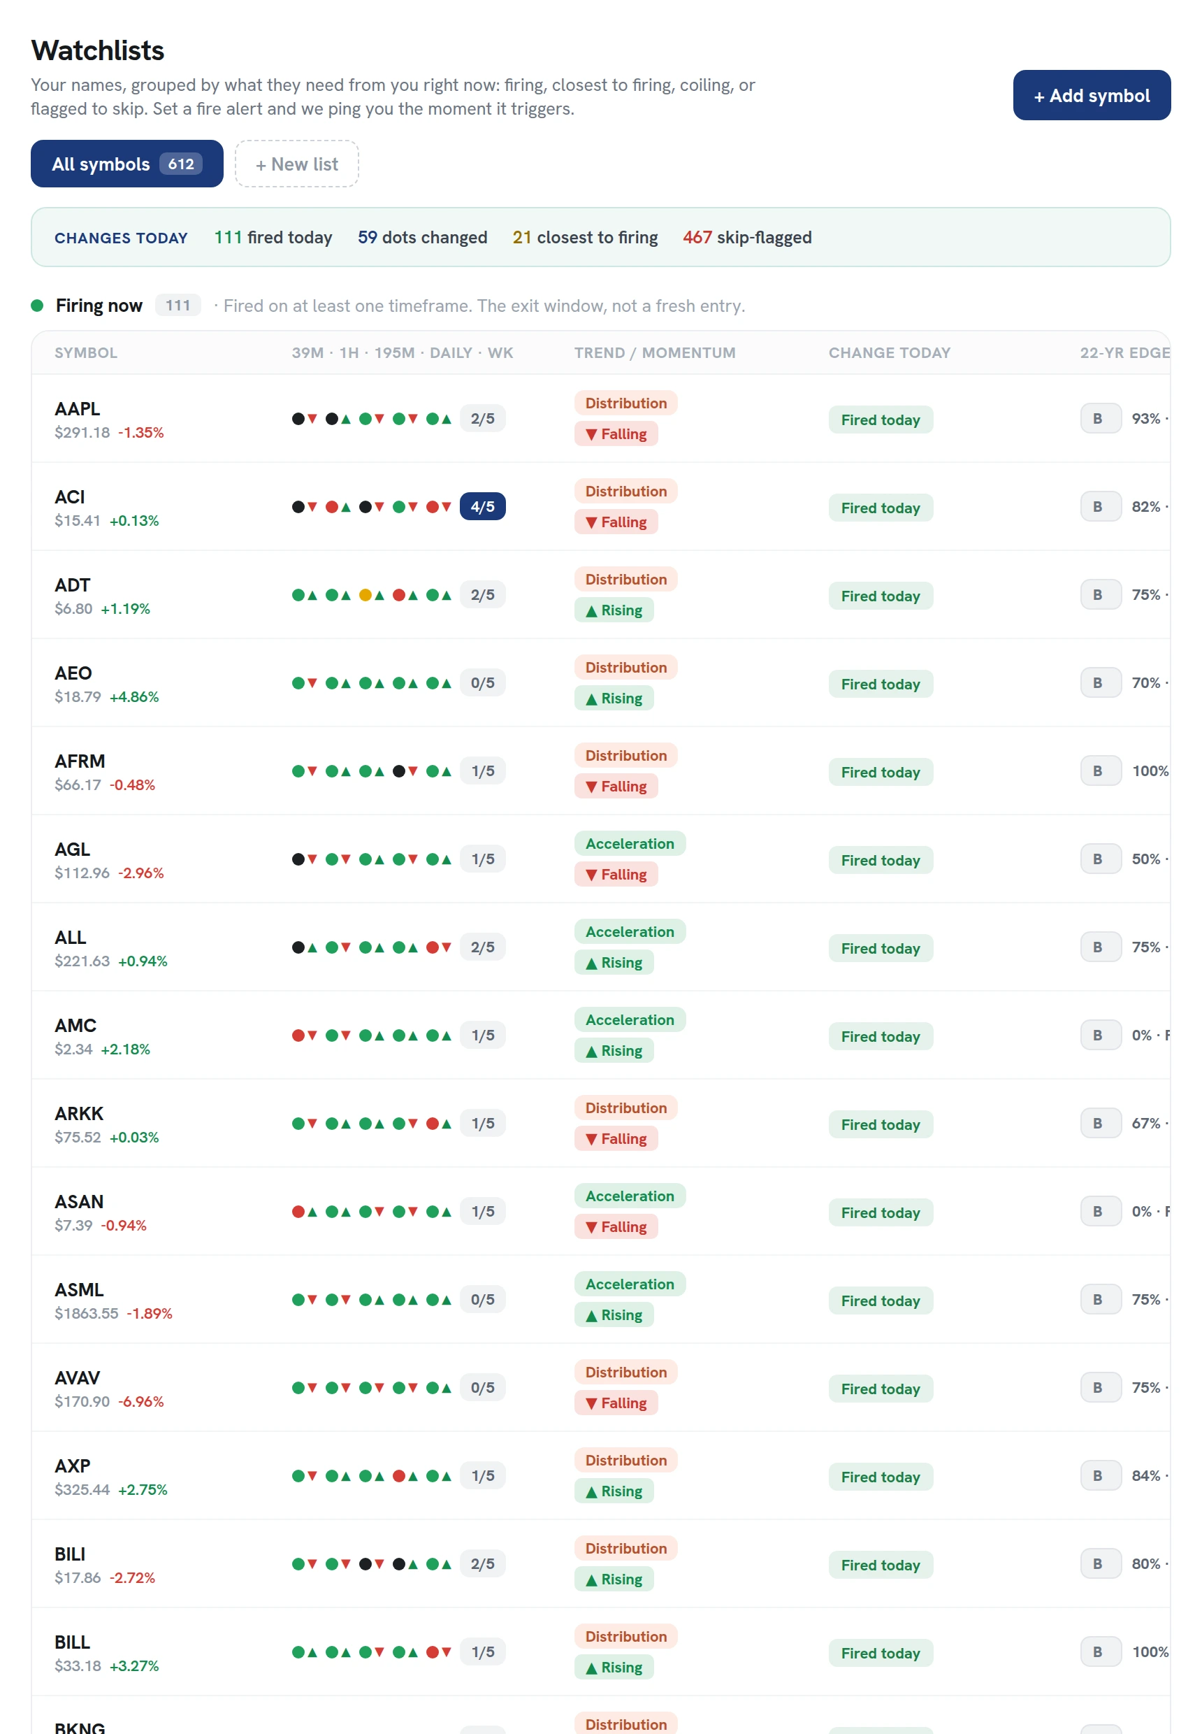The height and width of the screenshot is (1734, 1202).
Task: Click the 59 dots changed stat
Action: [x=422, y=238]
